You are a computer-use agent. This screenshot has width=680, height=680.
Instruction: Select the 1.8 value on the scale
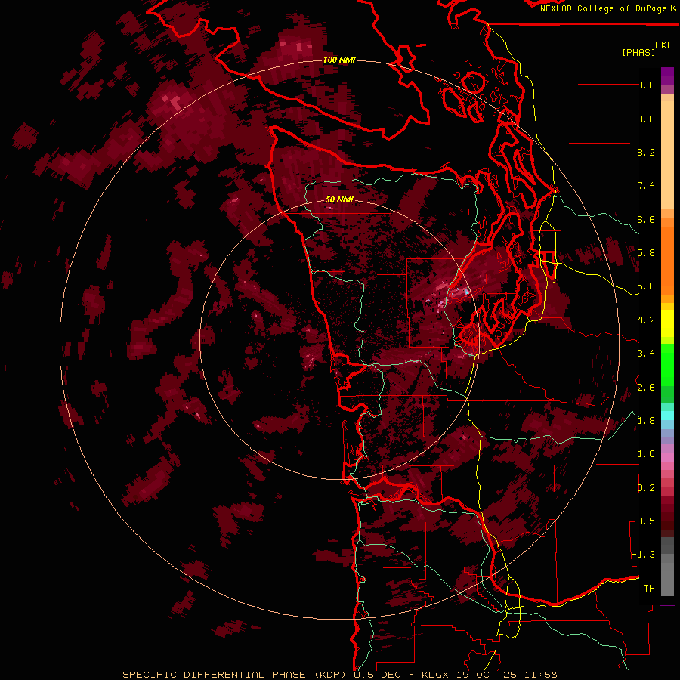pos(646,421)
